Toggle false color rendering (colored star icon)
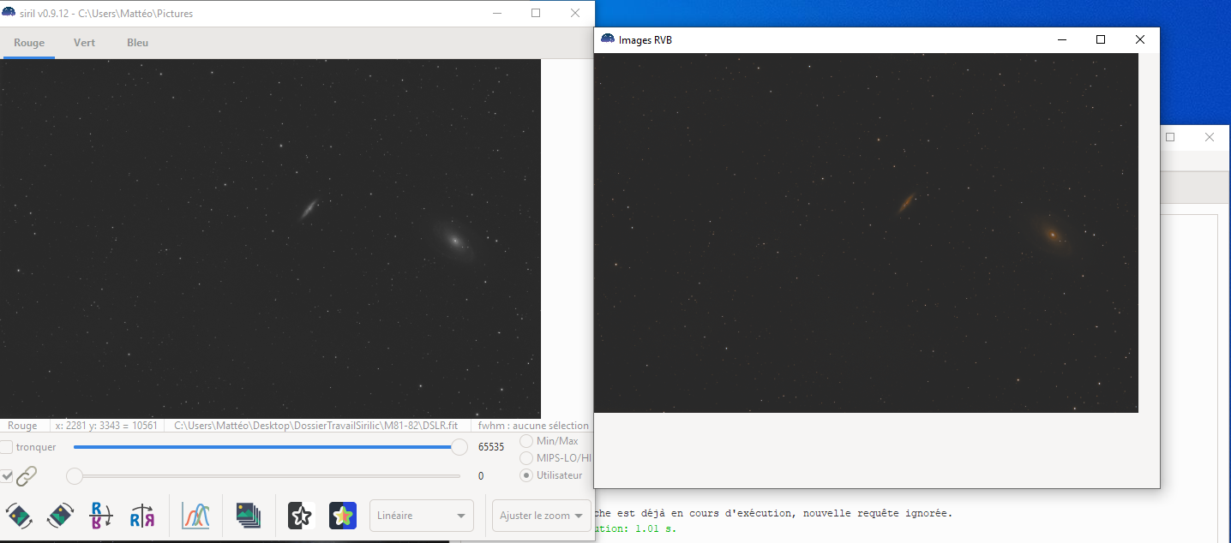 [x=342, y=516]
